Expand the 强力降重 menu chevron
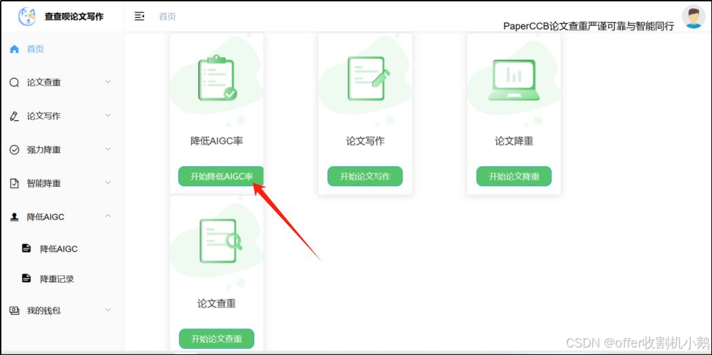 point(108,149)
